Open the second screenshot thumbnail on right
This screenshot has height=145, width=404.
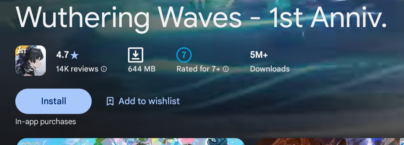(x=330, y=142)
